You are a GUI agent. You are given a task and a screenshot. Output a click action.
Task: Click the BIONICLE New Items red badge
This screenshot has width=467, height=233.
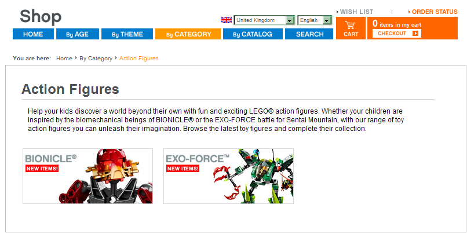42,169
